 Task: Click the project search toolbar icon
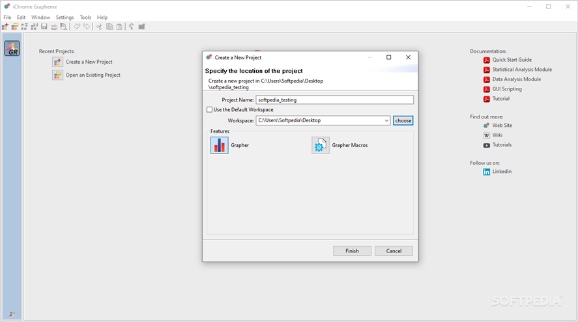click(63, 27)
